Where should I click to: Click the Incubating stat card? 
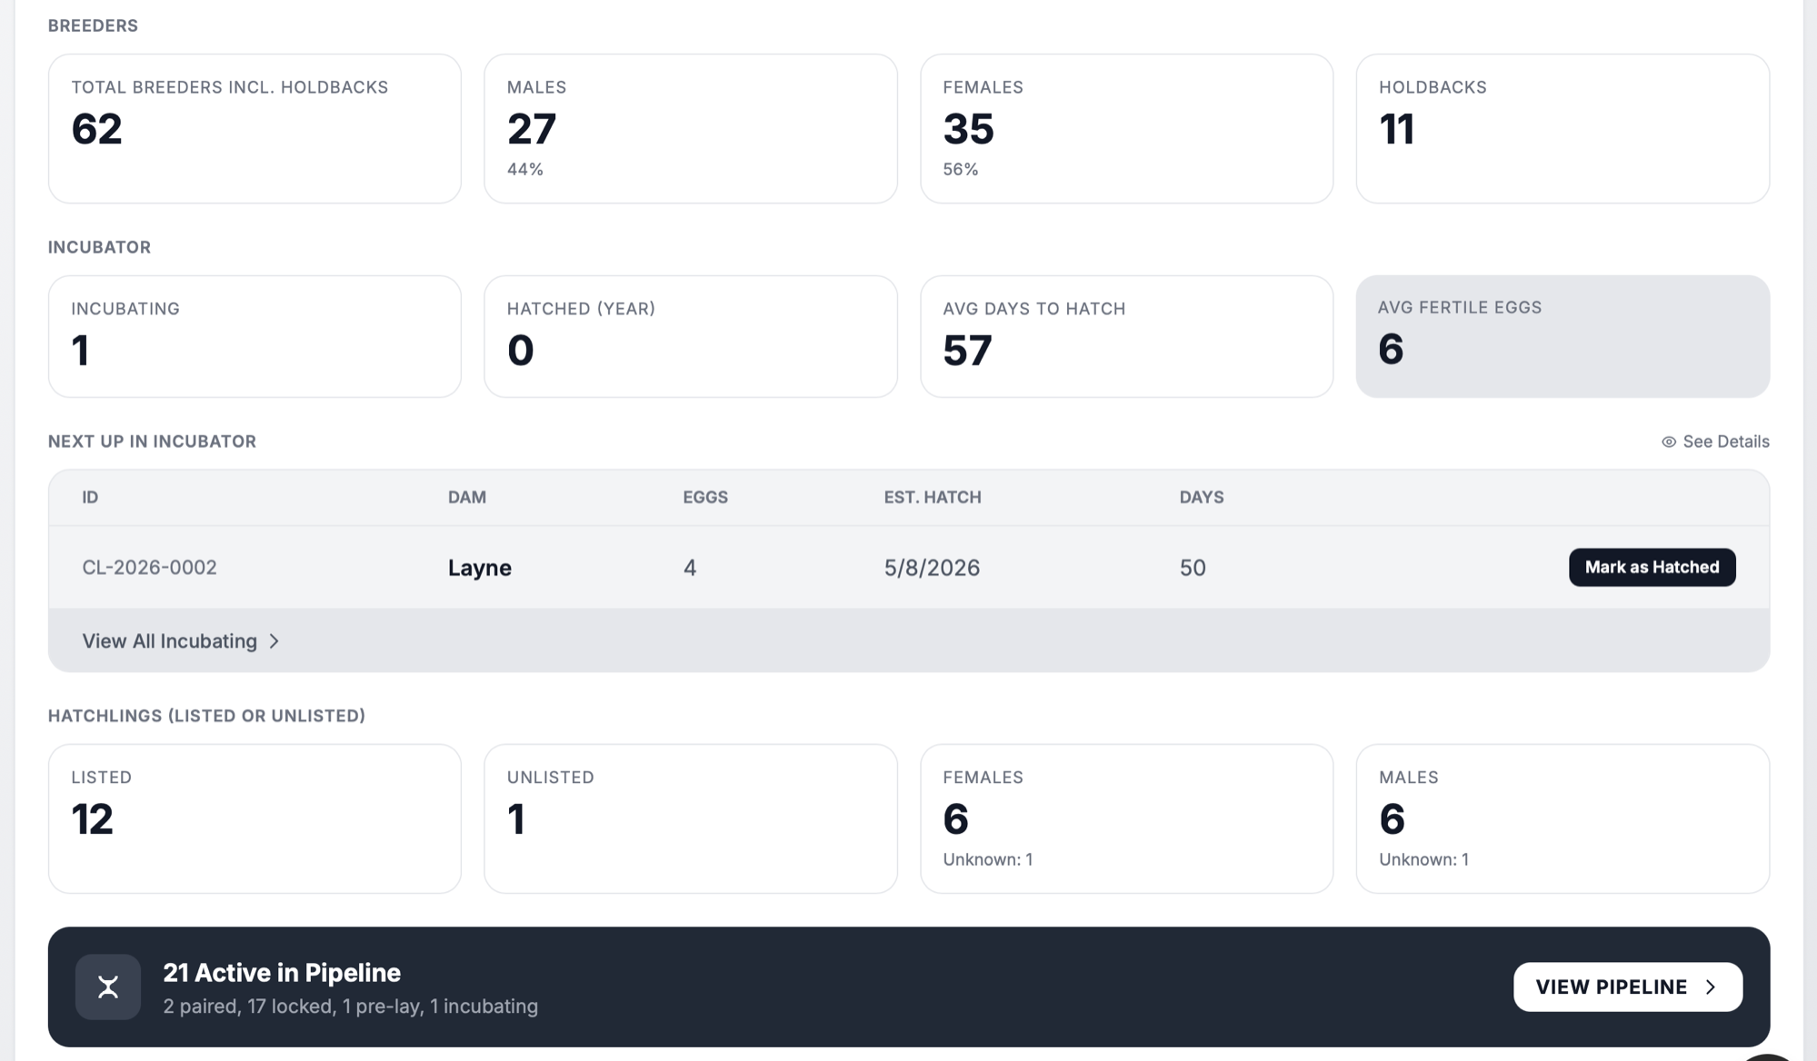pos(255,336)
